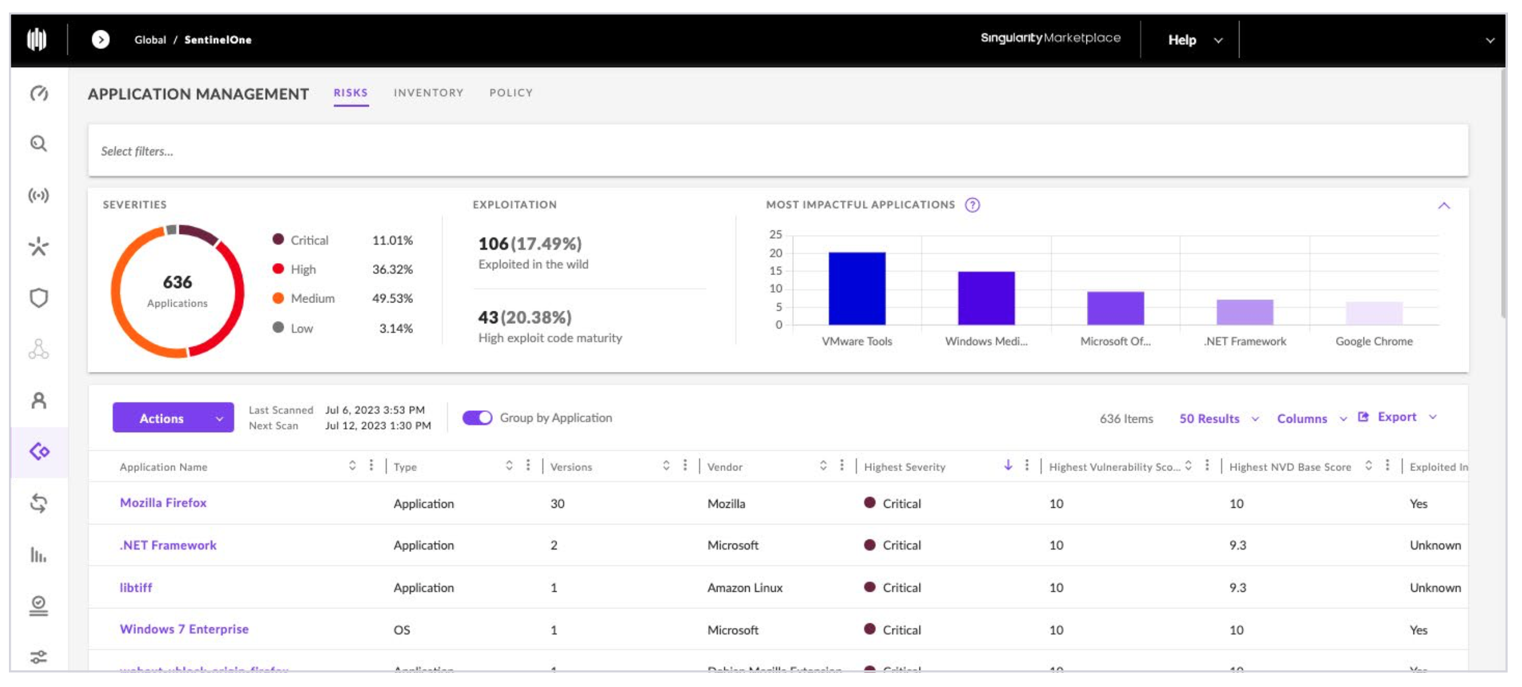
Task: Sort by Application Name column arrows
Action: pyautogui.click(x=352, y=466)
